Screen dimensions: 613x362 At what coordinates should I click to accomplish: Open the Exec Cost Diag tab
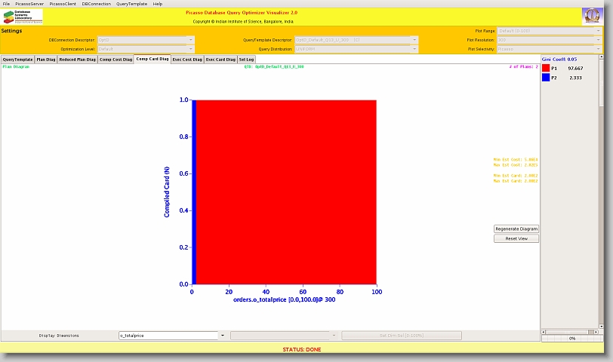187,59
